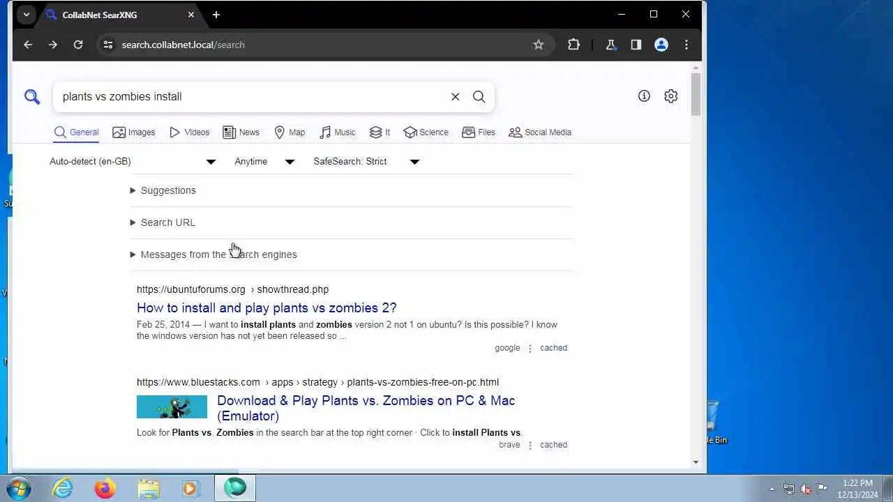Show the Chrome side panel
893x502 pixels.
pos(636,45)
